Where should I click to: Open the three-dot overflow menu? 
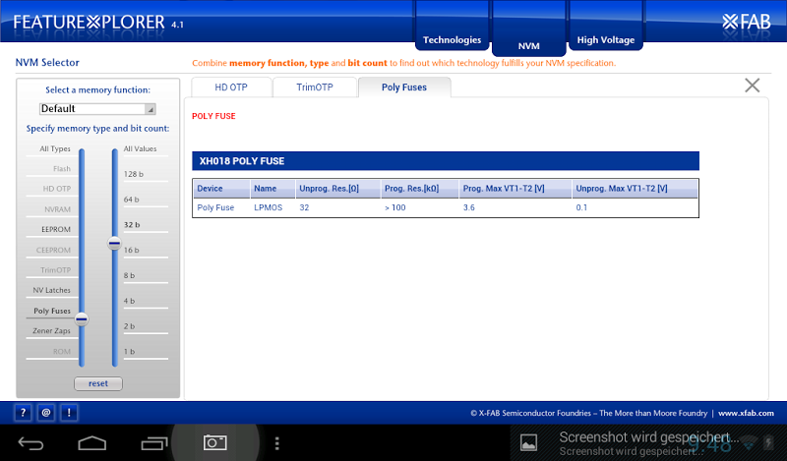(276, 443)
